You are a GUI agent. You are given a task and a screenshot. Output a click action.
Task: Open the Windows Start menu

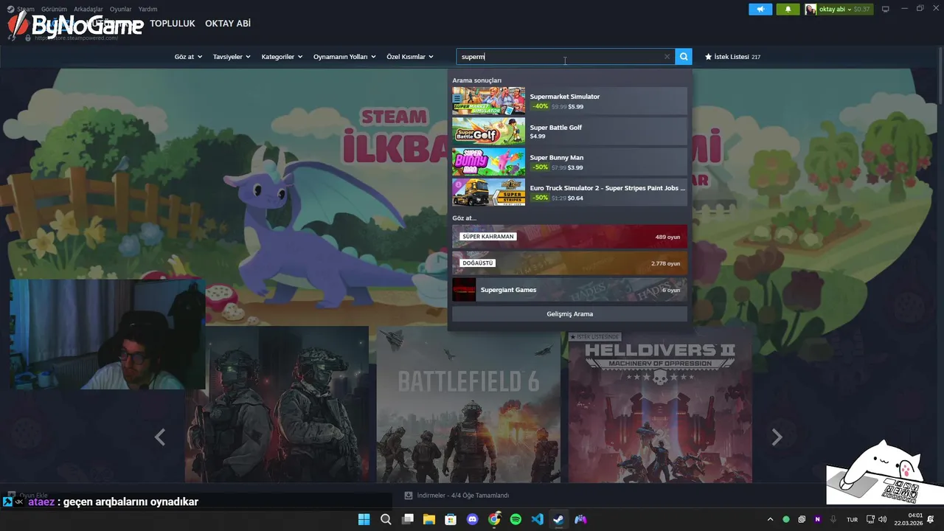point(364,519)
